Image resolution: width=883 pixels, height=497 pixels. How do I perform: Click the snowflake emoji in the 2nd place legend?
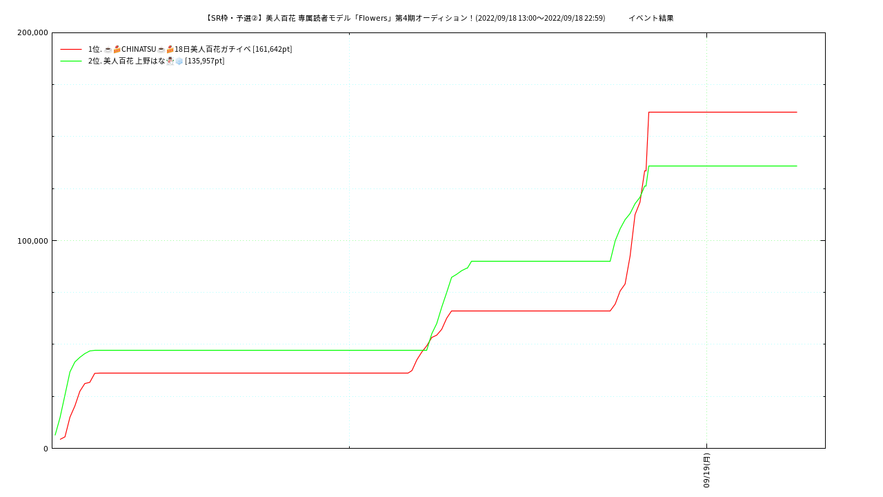(x=179, y=61)
